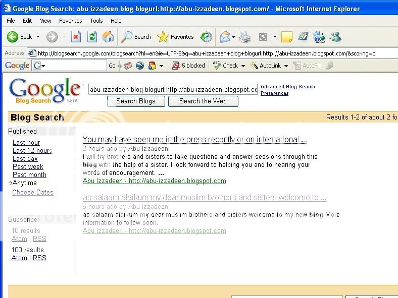398x298 pixels.
Task: Filter results by Last day
Action: click(25, 159)
